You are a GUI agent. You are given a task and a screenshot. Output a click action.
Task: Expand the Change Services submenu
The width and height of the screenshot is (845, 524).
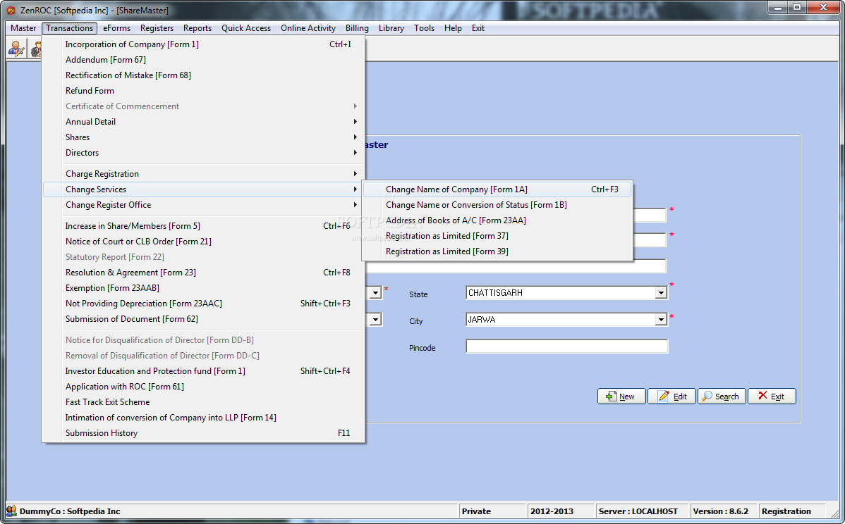204,189
